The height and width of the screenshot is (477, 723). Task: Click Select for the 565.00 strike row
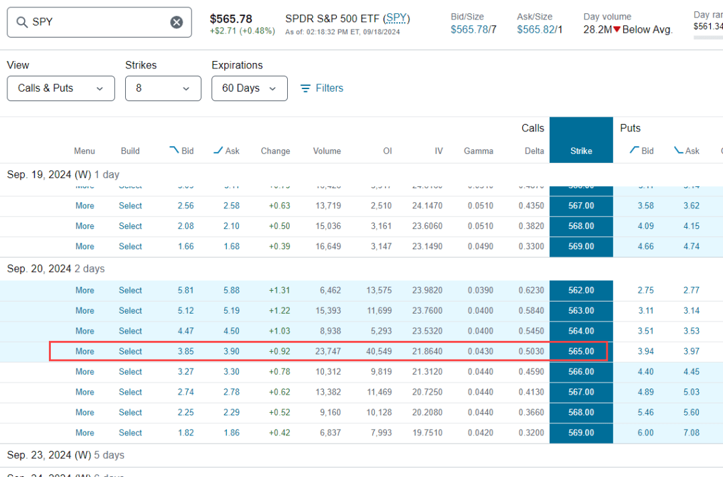click(x=131, y=351)
